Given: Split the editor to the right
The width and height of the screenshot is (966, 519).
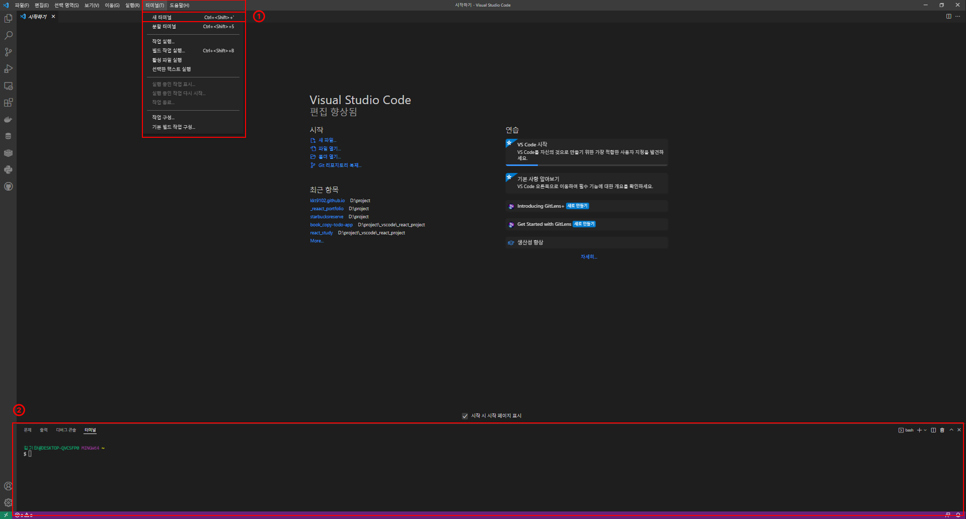Looking at the screenshot, I should (948, 17).
